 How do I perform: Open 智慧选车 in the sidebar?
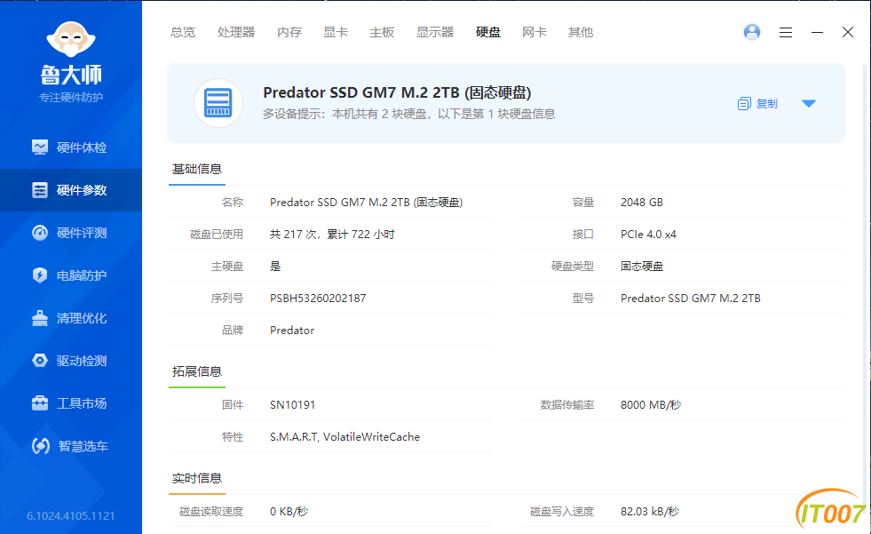pyautogui.click(x=71, y=446)
